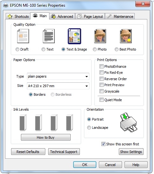This screenshot has width=154, height=174.
Task: Open the Page Layout tab
Action: (x=90, y=17)
